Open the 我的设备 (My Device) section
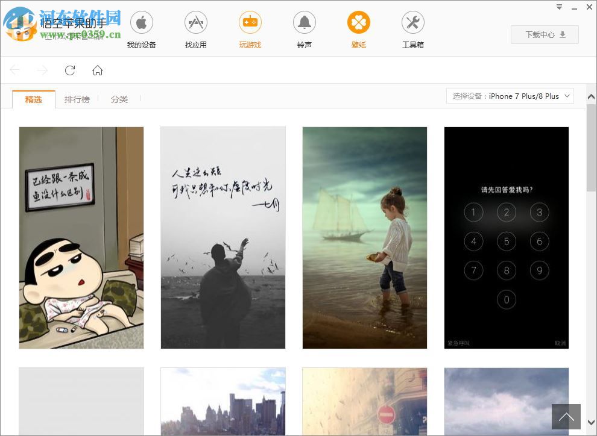This screenshot has height=436, width=597. tap(142, 30)
